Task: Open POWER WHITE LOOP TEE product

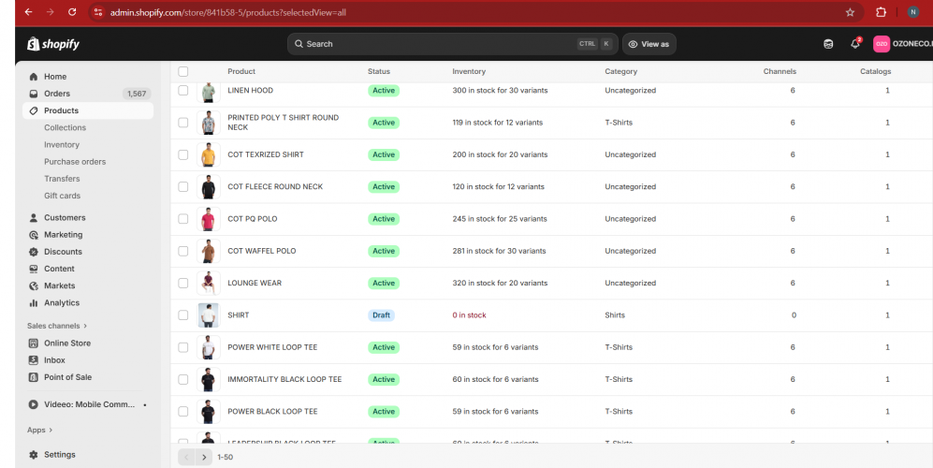Action: tap(272, 347)
